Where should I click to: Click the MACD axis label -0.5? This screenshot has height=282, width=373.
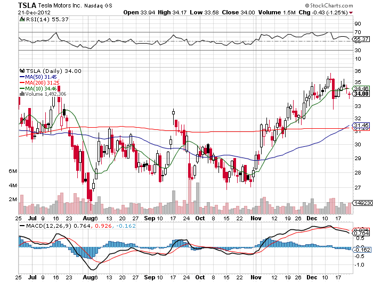tap(360, 256)
